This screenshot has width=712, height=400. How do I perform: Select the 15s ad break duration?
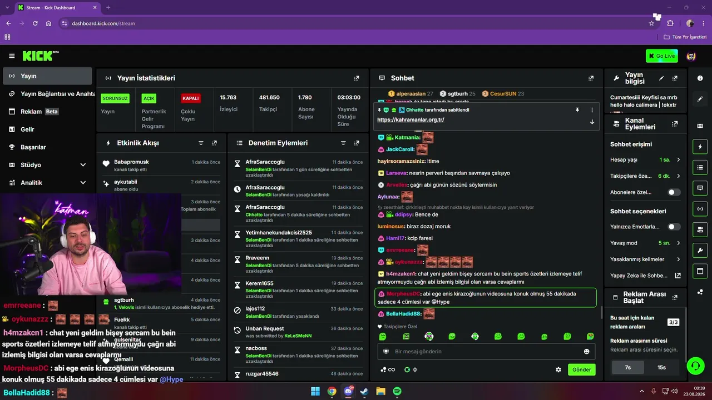661,367
